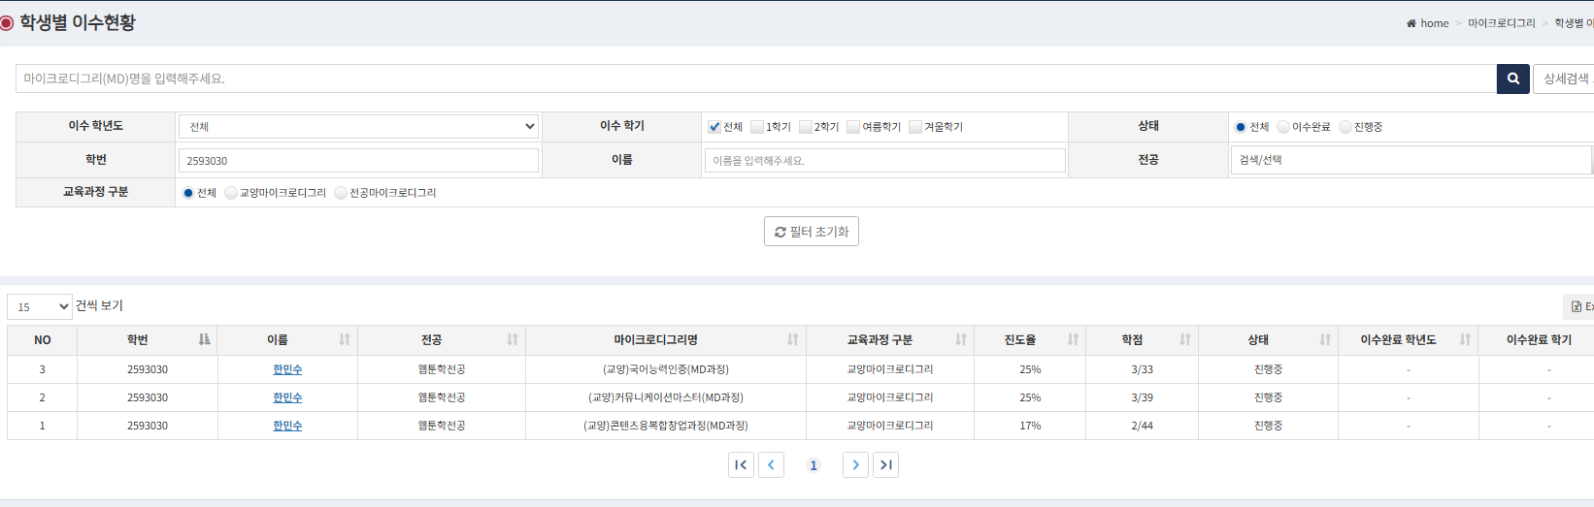Check the 1학기 semester checkbox
This screenshot has height=507, width=1594.
pyautogui.click(x=757, y=127)
